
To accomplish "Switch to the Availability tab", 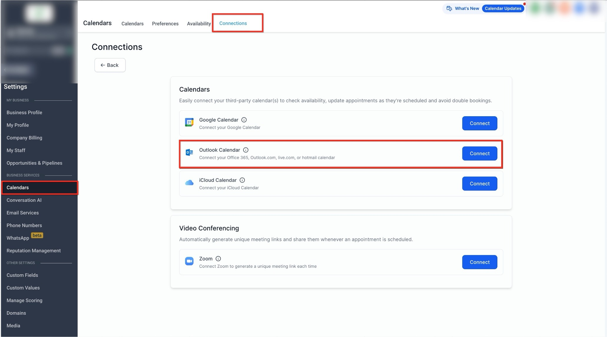I will pyautogui.click(x=199, y=24).
